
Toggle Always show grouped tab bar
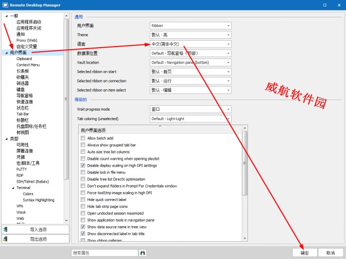83,145
